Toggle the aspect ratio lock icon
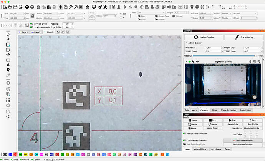The height and width of the screenshot is (161, 265). pos(33,16)
